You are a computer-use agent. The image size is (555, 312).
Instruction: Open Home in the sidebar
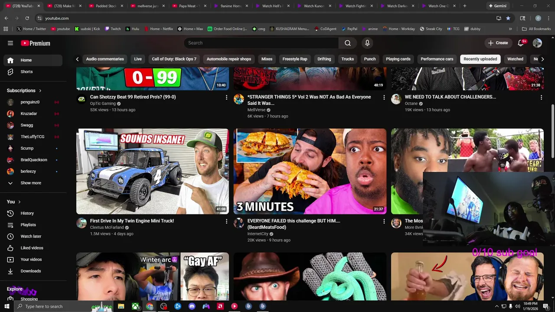33,60
